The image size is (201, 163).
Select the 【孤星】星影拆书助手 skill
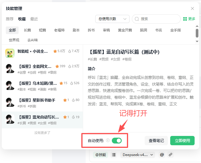tap(42, 103)
